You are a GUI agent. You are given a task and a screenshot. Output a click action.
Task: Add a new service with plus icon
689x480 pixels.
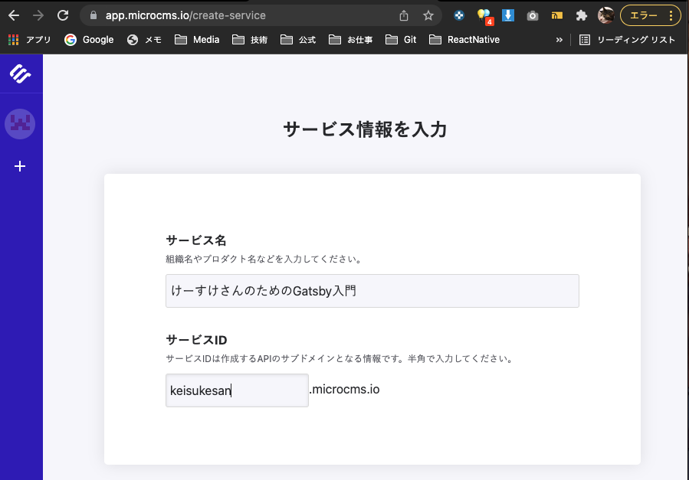click(x=20, y=166)
